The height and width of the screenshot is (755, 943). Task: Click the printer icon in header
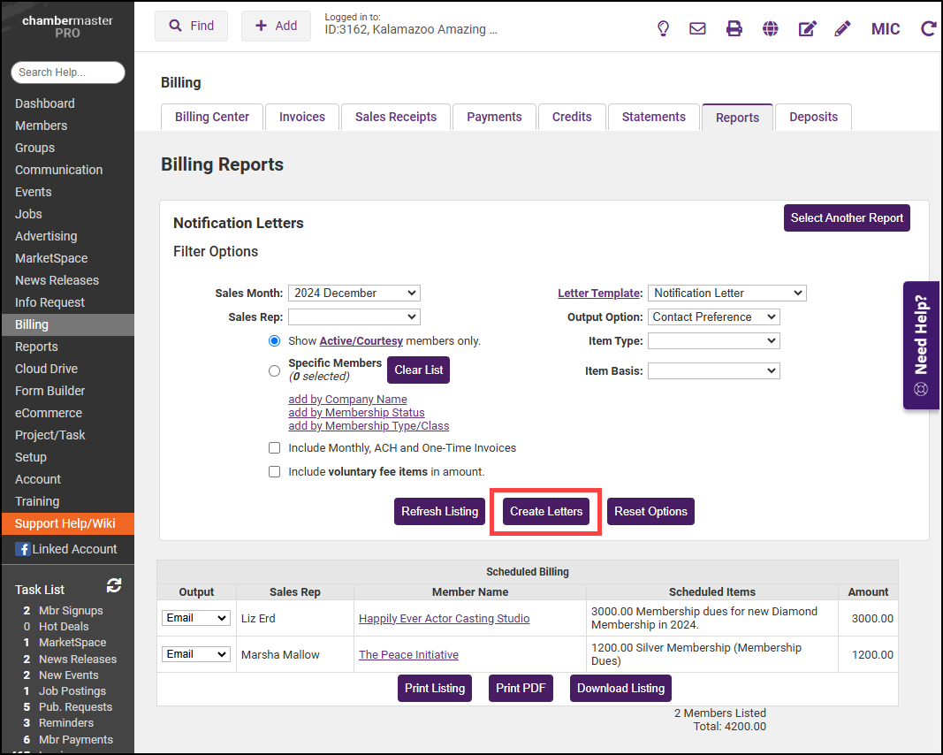[734, 28]
